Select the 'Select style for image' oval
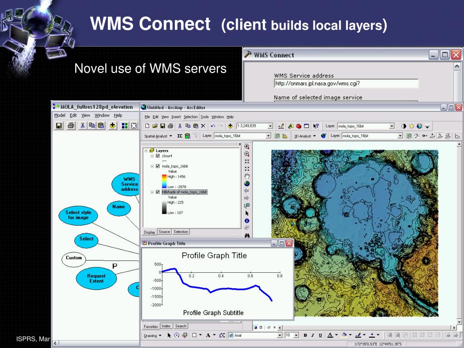The image size is (464, 348). tap(78, 216)
